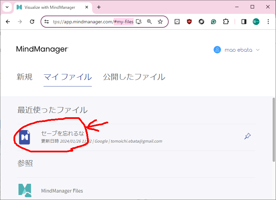Open the zoom magnifier icon in address bar
276x200 pixels.
[149, 22]
